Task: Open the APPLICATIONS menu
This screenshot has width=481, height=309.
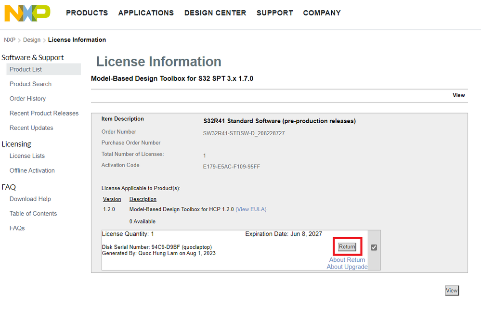Action: click(146, 13)
